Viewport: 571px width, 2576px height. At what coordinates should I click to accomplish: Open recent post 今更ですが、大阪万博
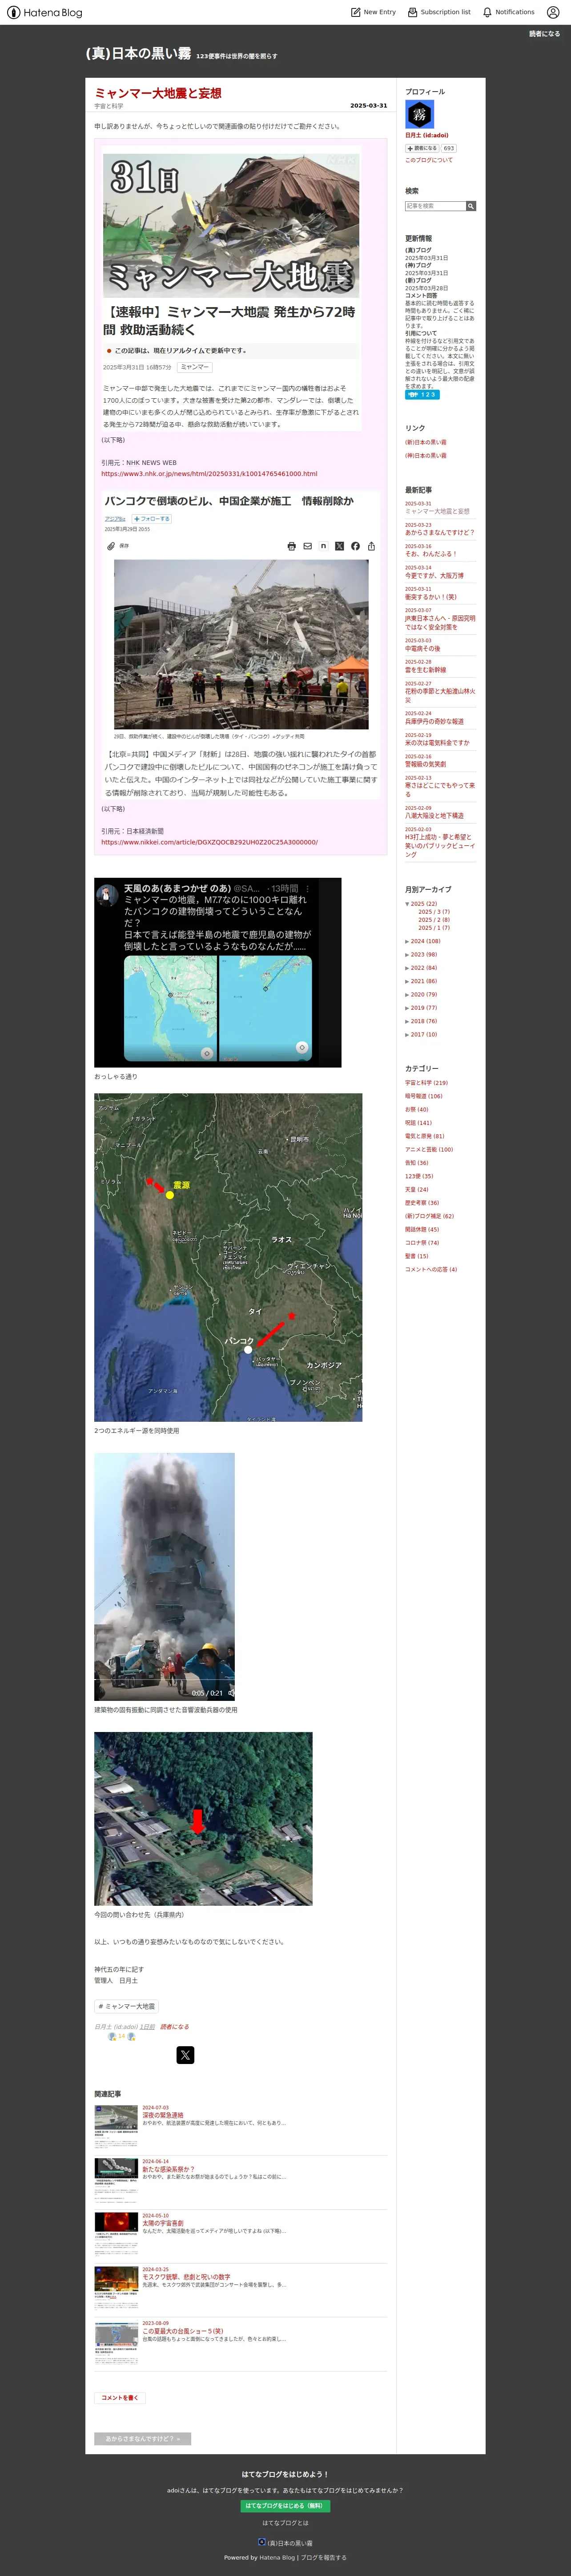[x=434, y=576]
